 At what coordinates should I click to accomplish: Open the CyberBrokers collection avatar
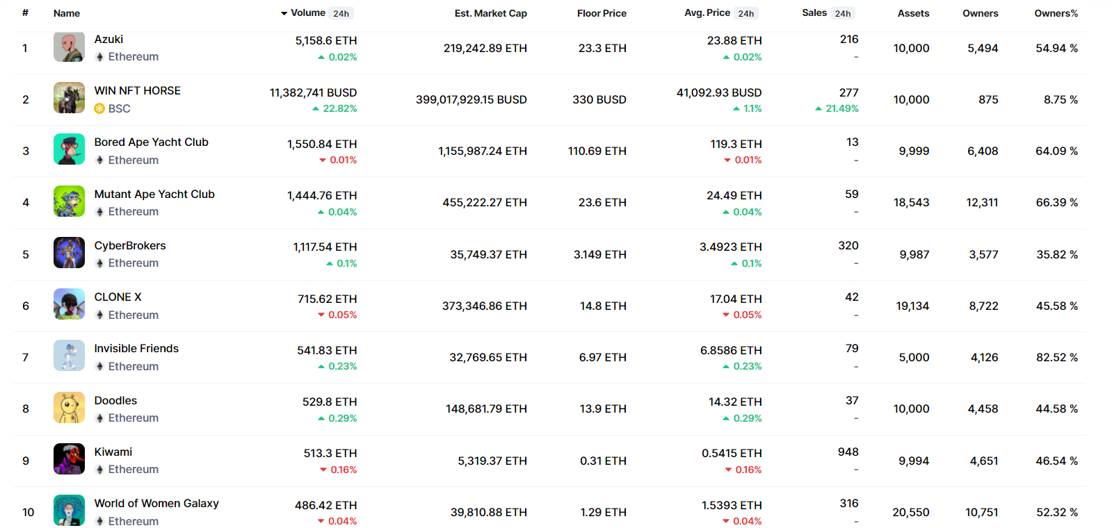coord(69,253)
